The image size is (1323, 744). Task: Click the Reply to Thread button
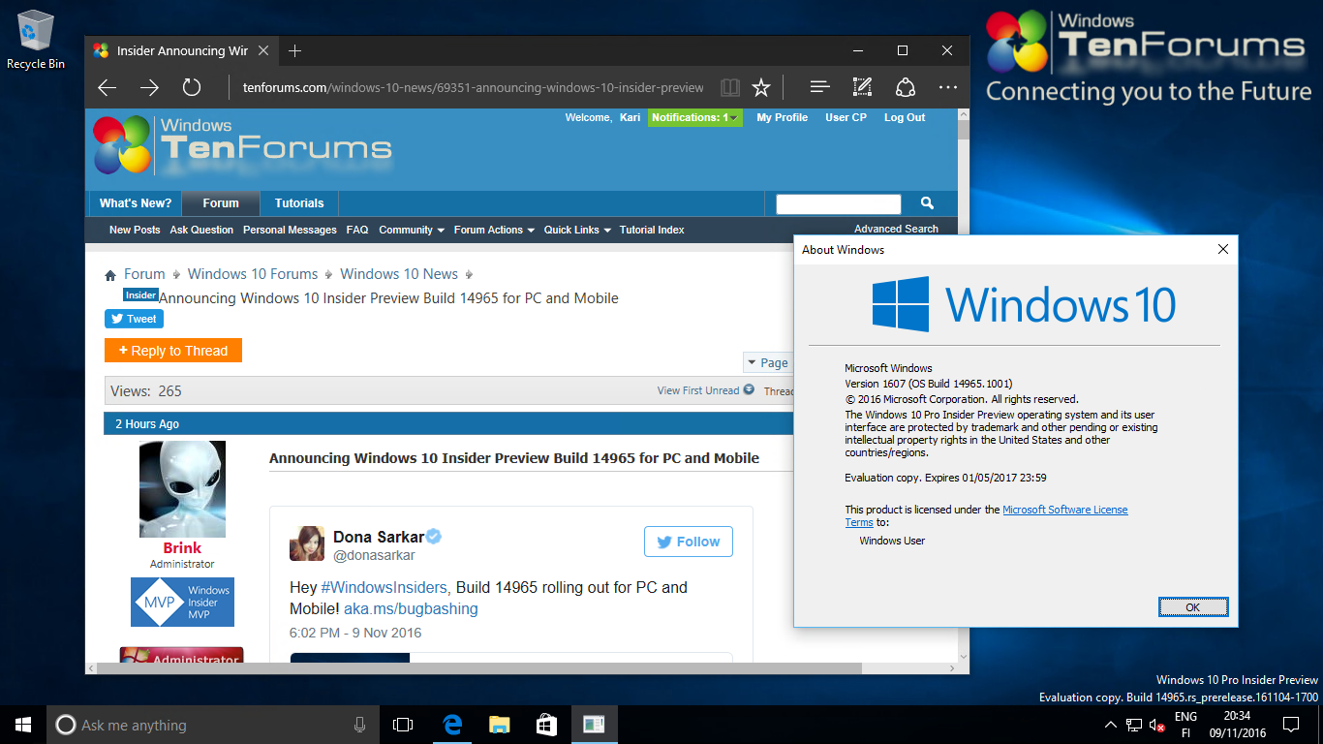pos(173,351)
